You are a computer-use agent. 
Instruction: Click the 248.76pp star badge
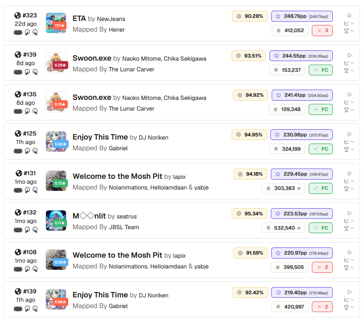tap(302, 16)
